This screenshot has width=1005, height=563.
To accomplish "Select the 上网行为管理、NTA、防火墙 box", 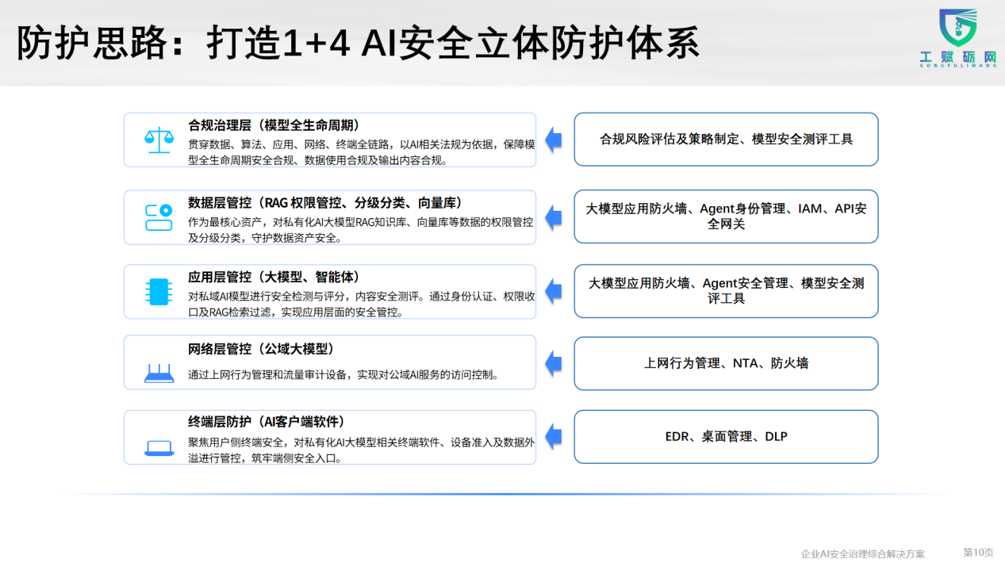I will point(726,363).
